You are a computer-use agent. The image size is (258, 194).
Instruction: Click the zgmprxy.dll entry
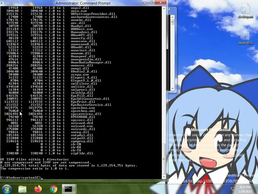[82, 141]
